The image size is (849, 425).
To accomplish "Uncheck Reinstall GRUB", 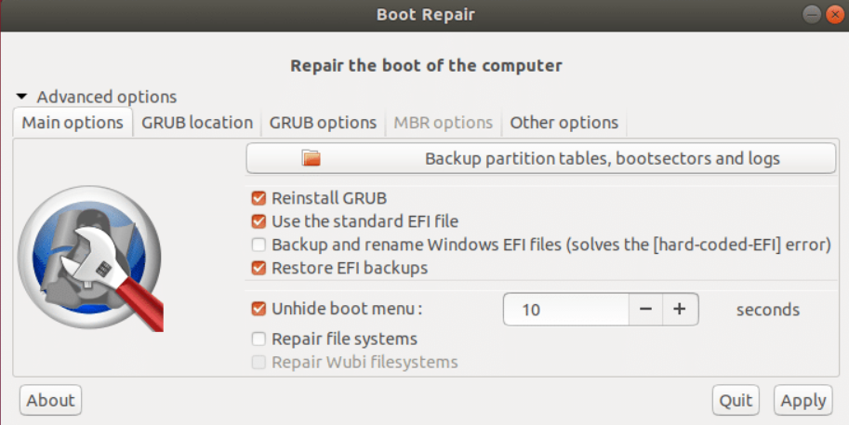I will [259, 198].
